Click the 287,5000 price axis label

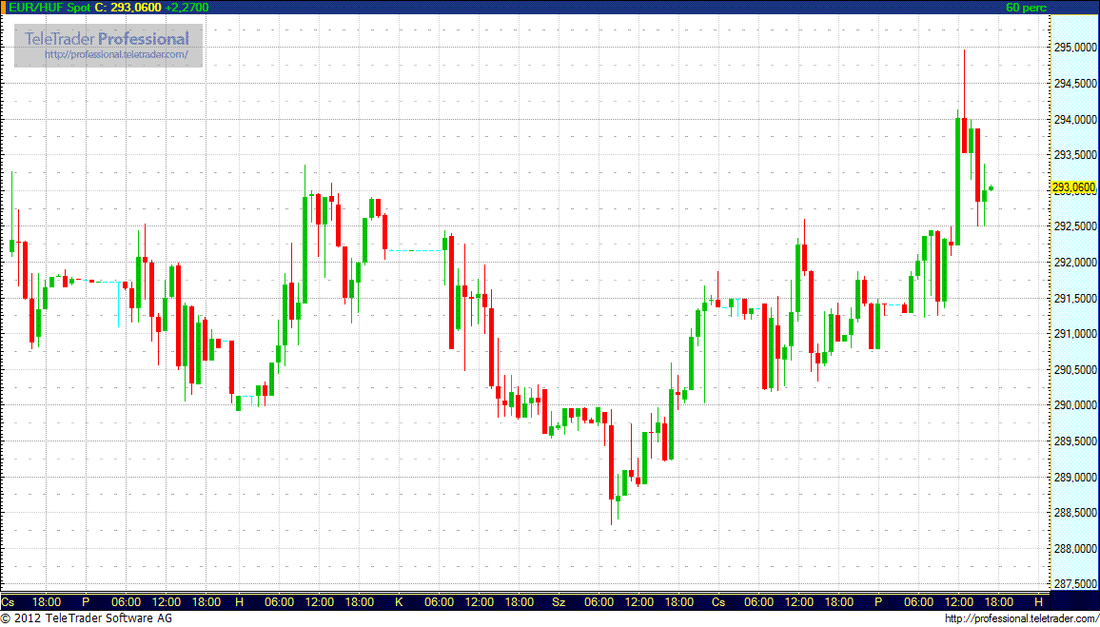[x=1074, y=584]
